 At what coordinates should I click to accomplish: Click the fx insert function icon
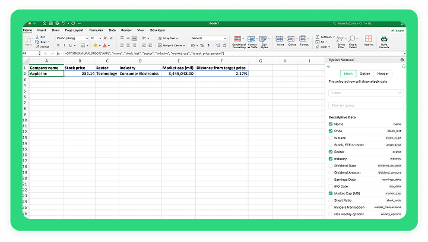[x=58, y=54]
